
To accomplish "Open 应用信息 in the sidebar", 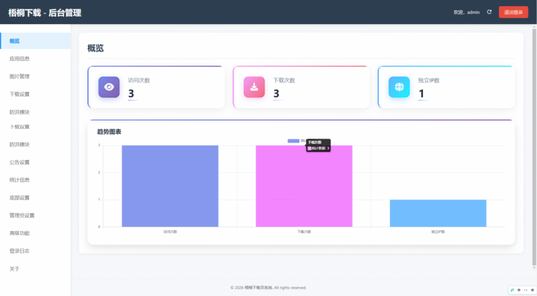I will 19,59.
